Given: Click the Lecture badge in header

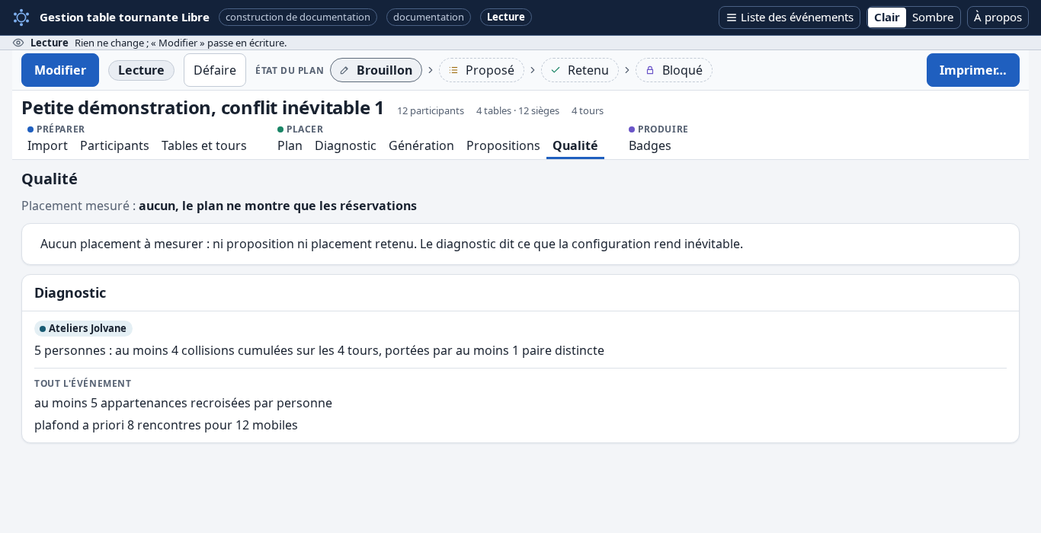Looking at the screenshot, I should [506, 17].
